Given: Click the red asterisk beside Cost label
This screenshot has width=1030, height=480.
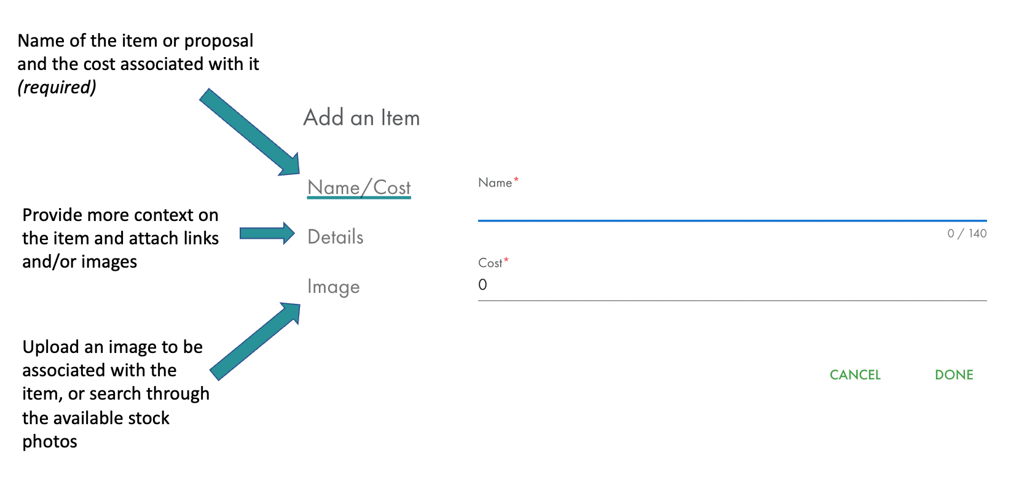Looking at the screenshot, I should [506, 260].
